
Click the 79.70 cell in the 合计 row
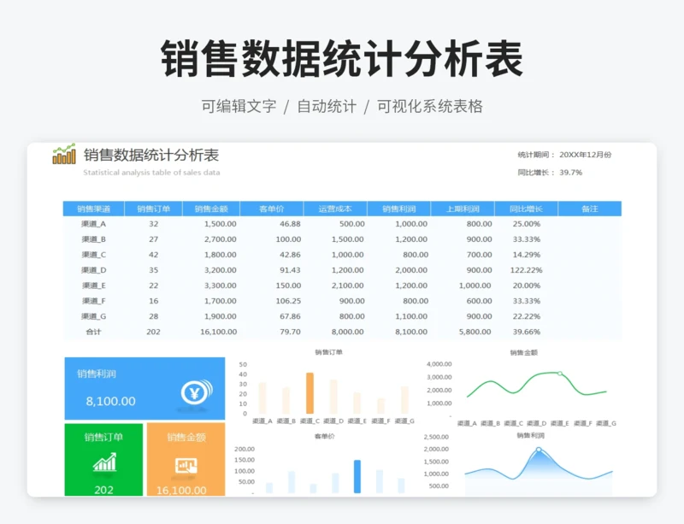click(x=290, y=332)
